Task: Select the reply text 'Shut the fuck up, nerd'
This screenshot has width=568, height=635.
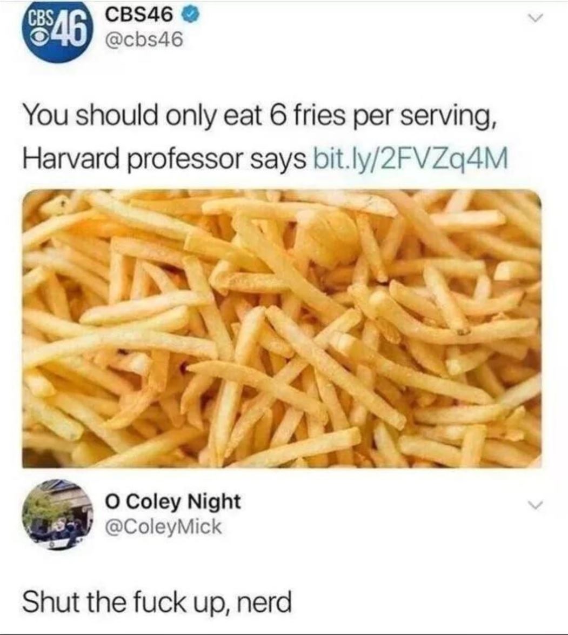Action: 157,602
